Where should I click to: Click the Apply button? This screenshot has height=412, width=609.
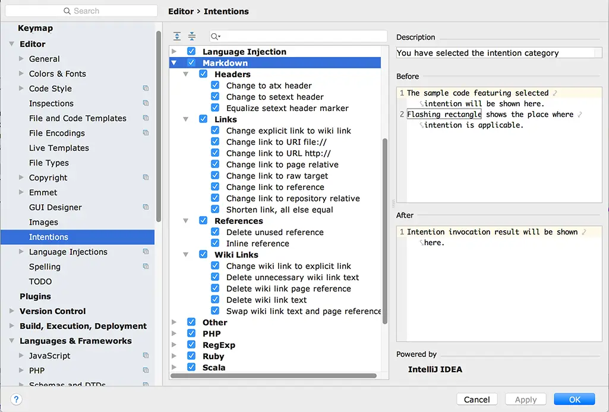(x=526, y=399)
